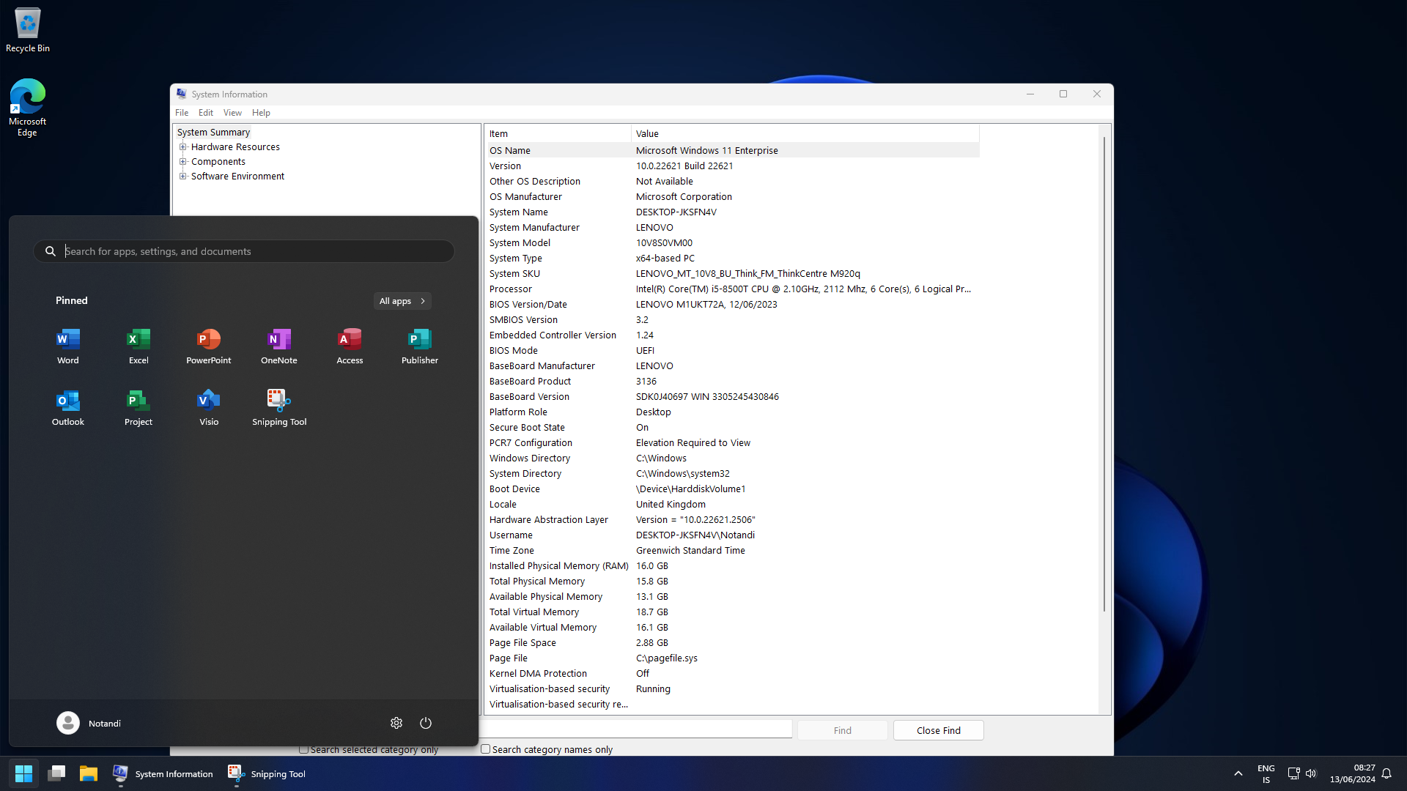
Task: Click inside the Find text field
Action: 638,728
